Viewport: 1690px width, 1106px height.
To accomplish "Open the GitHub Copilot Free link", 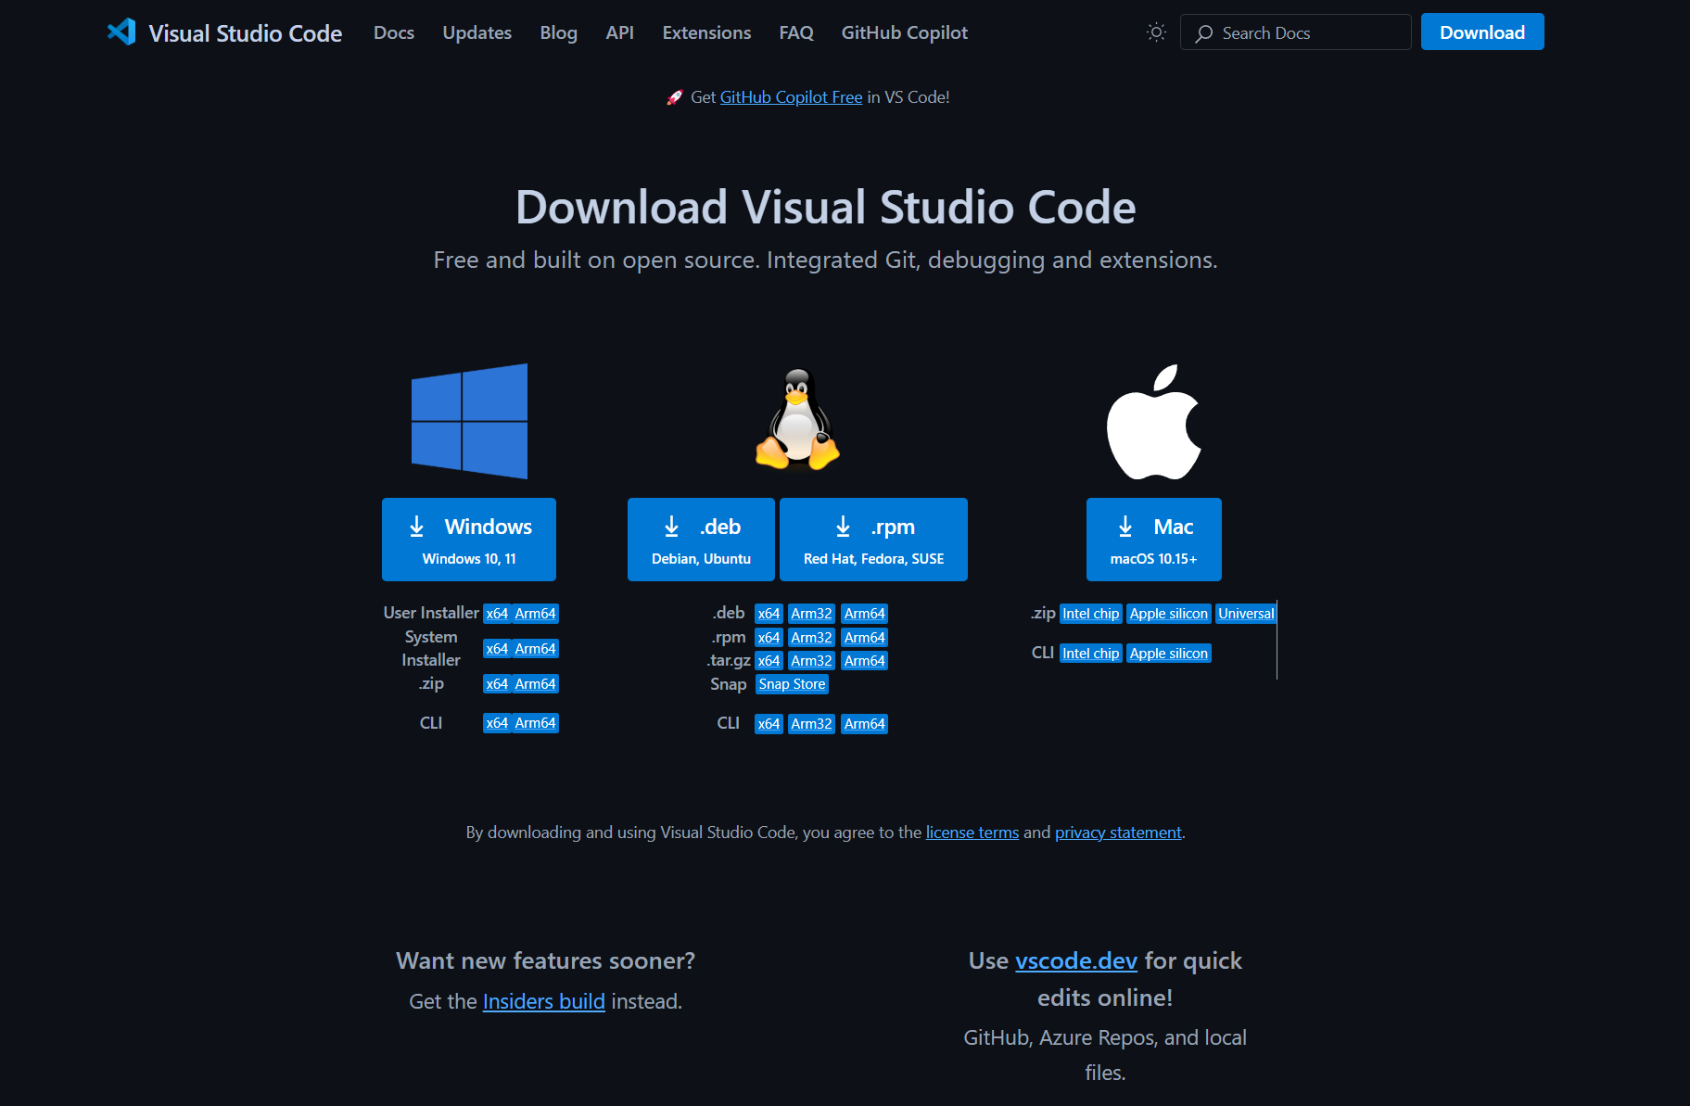I will [791, 97].
